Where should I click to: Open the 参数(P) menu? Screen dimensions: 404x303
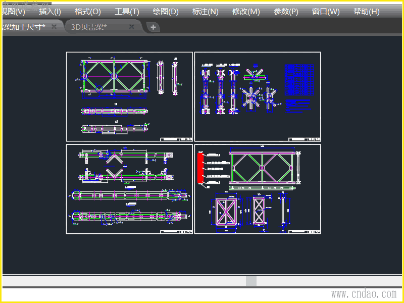286,12
